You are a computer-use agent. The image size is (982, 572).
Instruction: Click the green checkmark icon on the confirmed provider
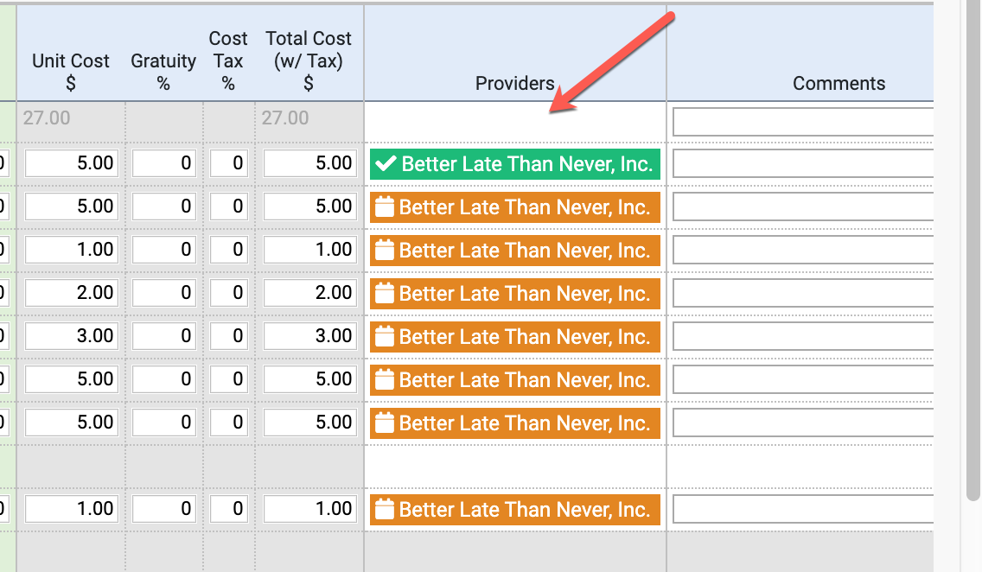(386, 164)
